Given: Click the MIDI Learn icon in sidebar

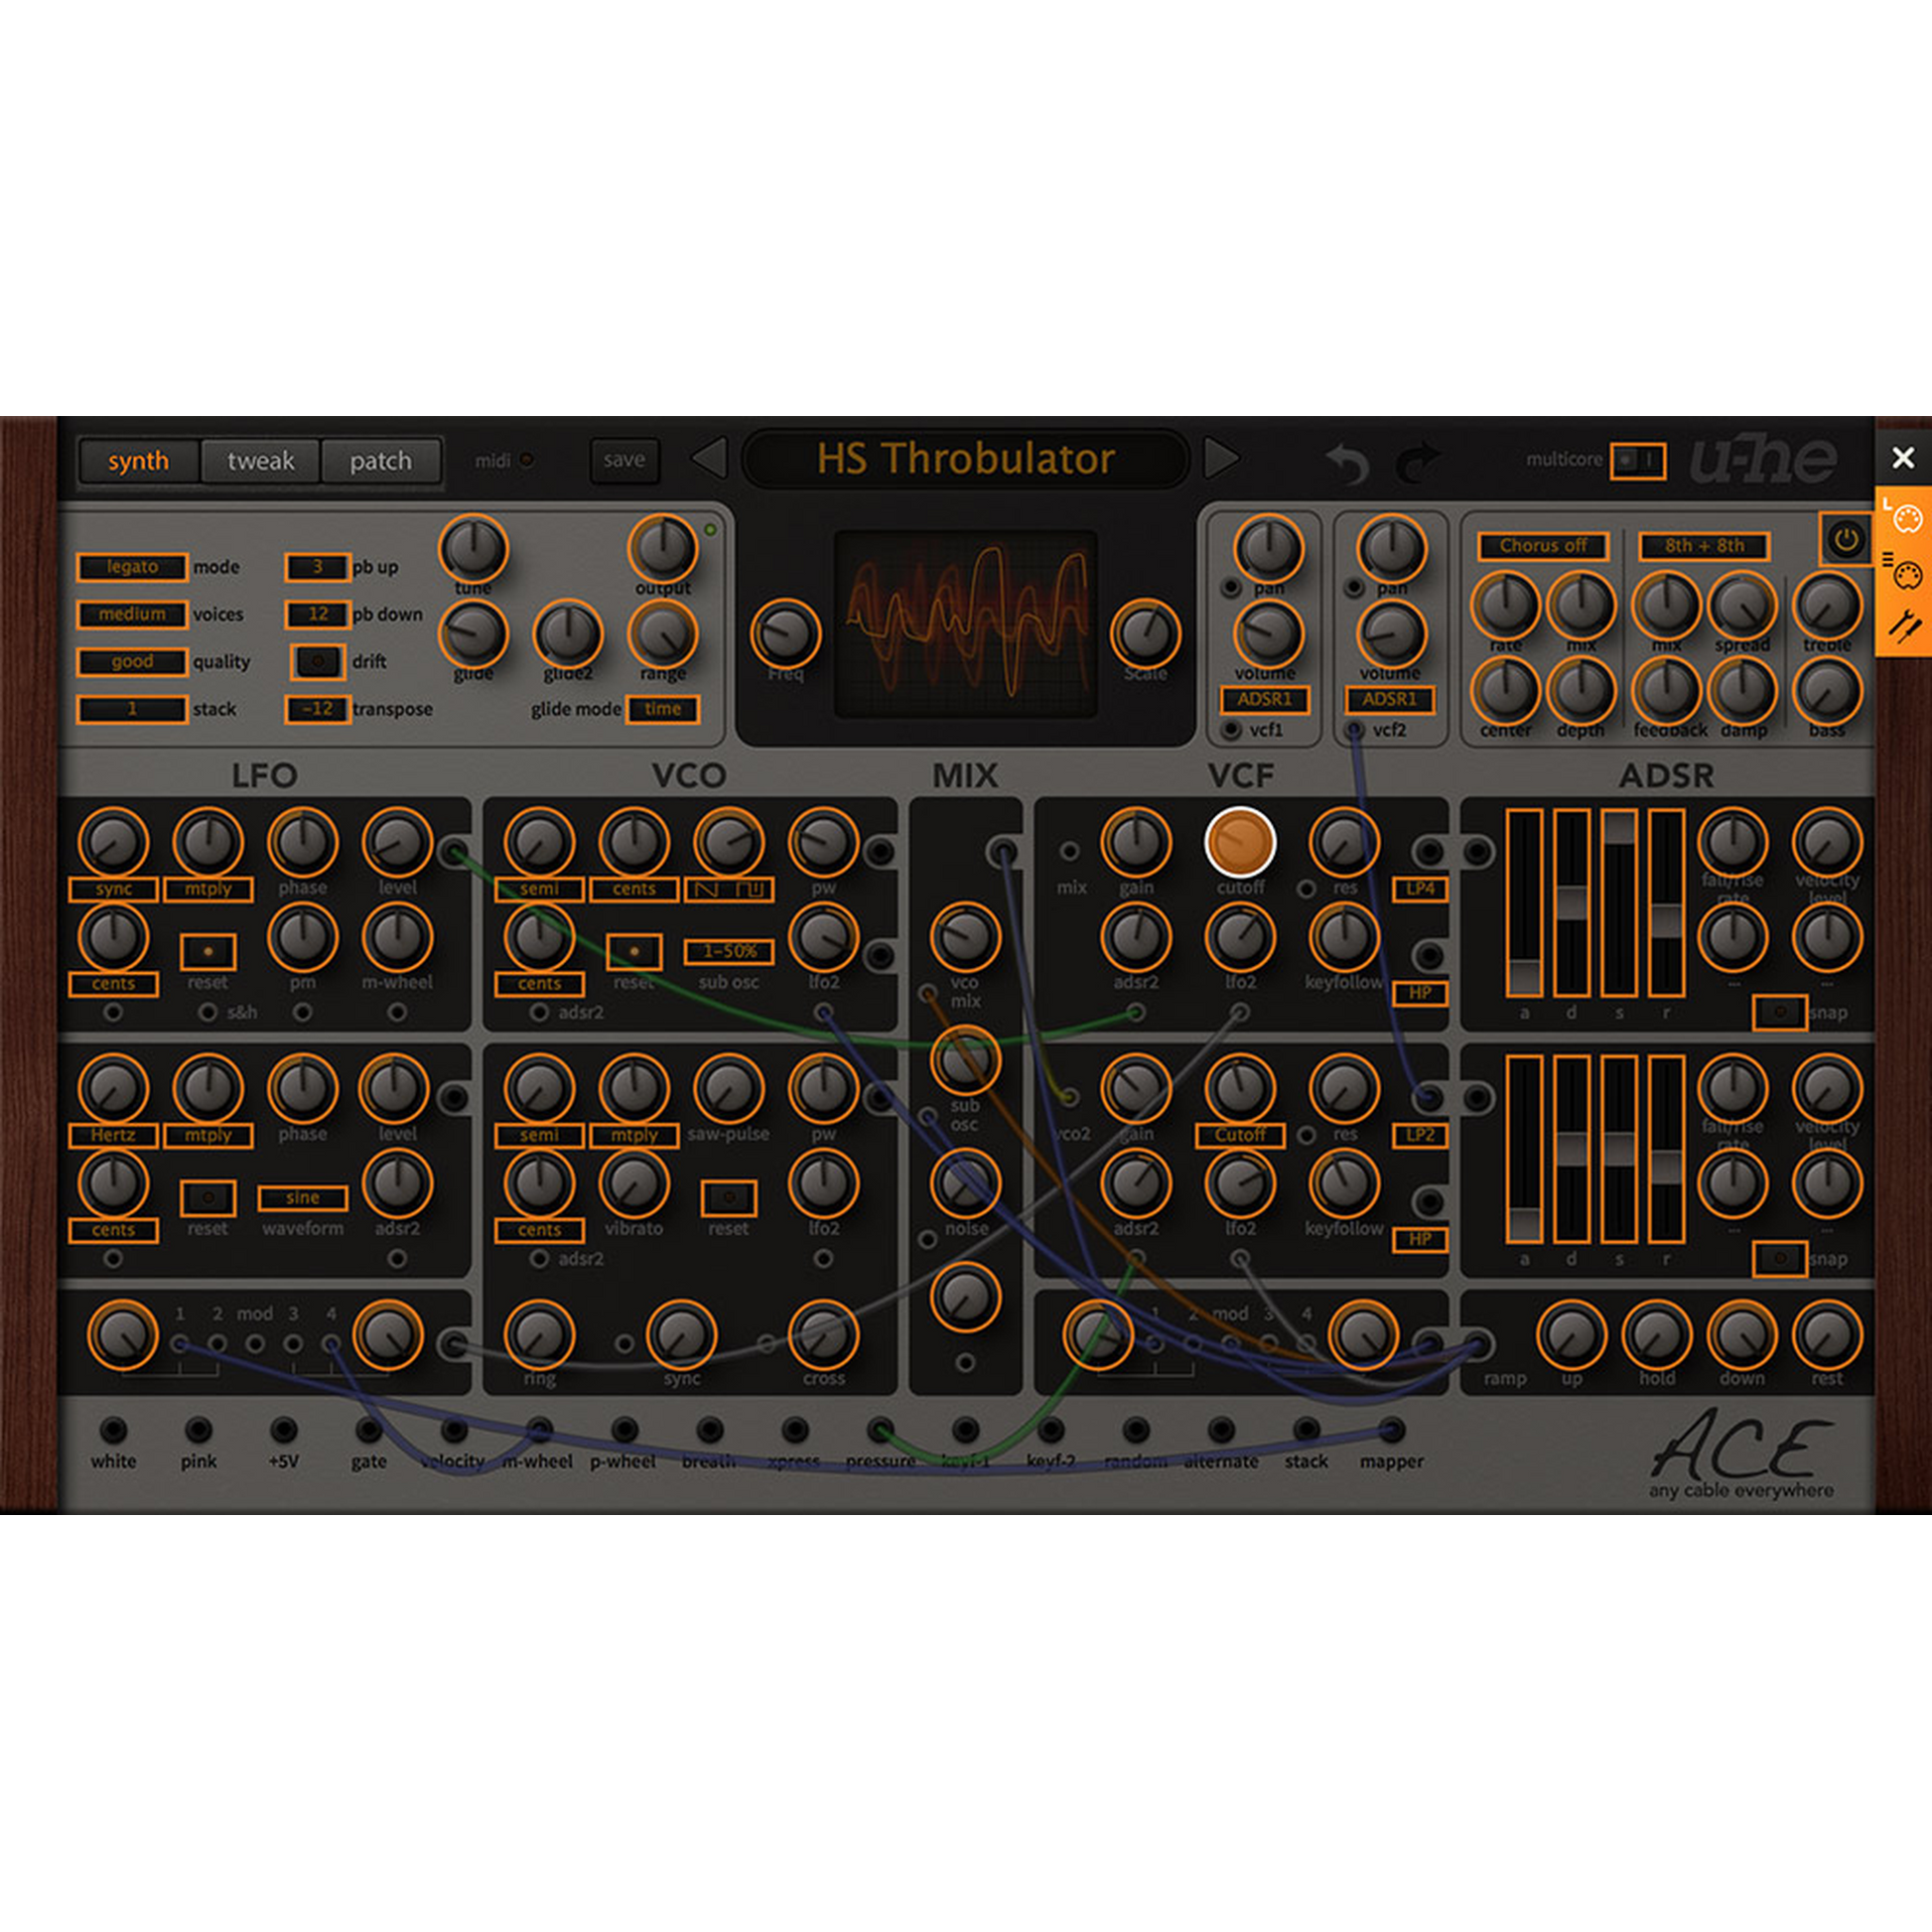Looking at the screenshot, I should pyautogui.click(x=1904, y=518).
